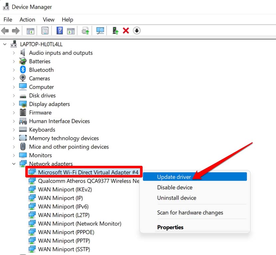
Task: Click the Mice and pointing devices icon
Action: 23,146
